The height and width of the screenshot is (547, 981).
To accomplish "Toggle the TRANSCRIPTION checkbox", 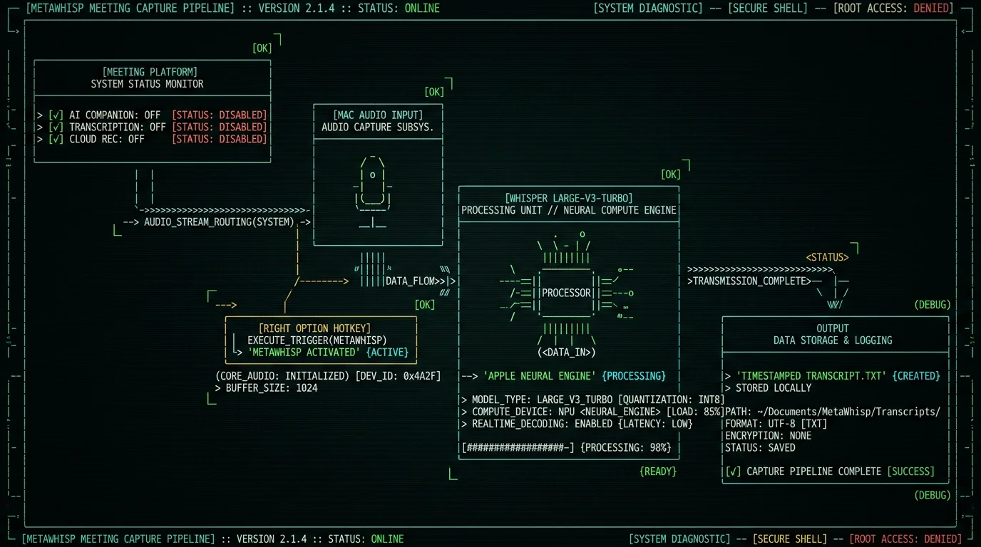I will pyautogui.click(x=56, y=127).
